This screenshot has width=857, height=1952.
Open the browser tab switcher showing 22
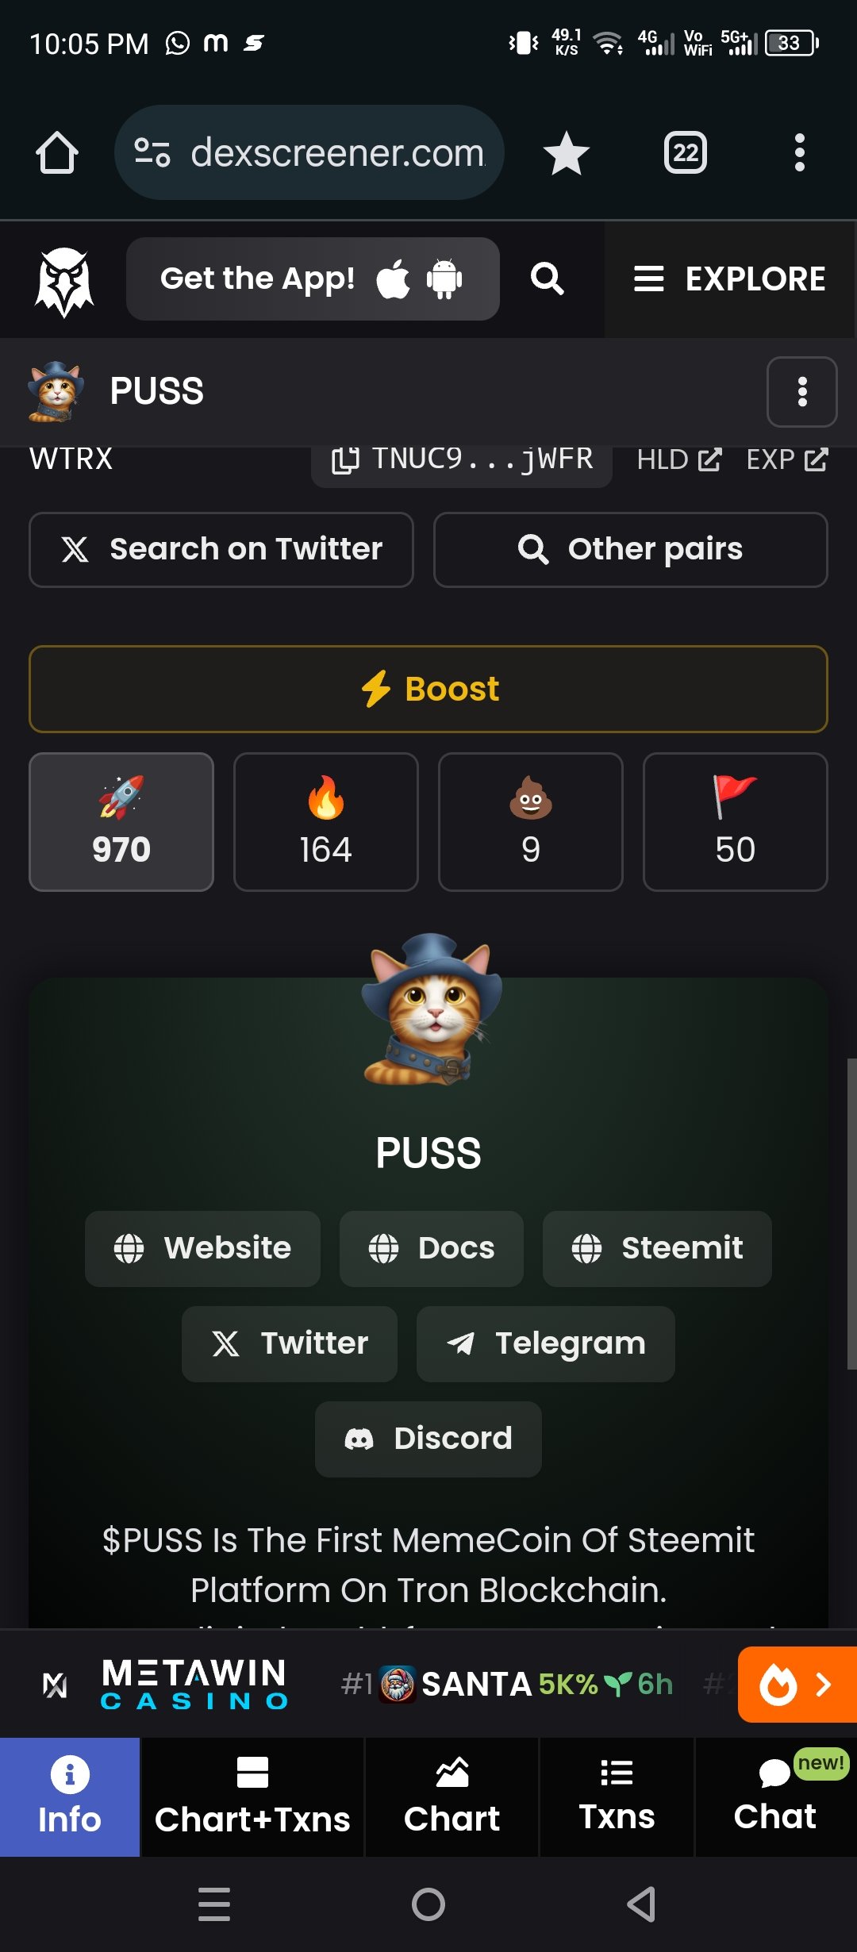[x=686, y=152]
